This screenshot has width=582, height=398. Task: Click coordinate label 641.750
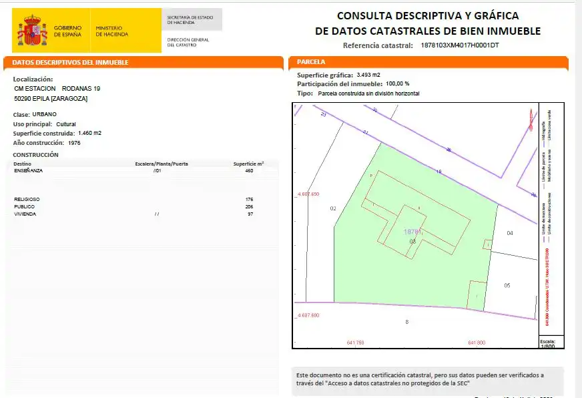coord(355,343)
